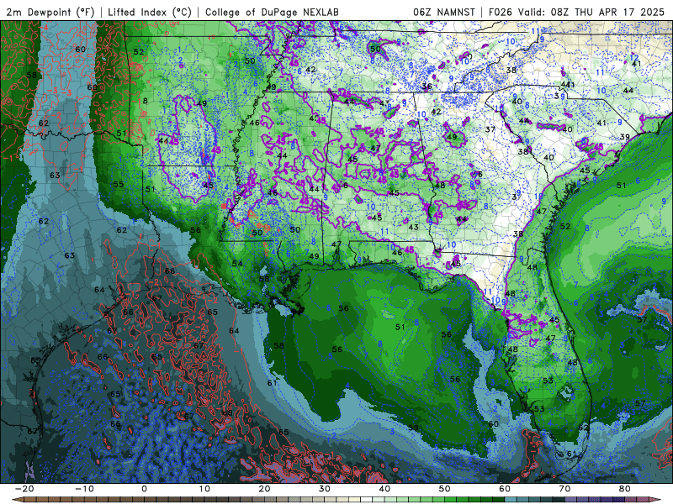The width and height of the screenshot is (673, 504).
Task: Click the '-20' label on the color scale
Action: click(x=24, y=489)
